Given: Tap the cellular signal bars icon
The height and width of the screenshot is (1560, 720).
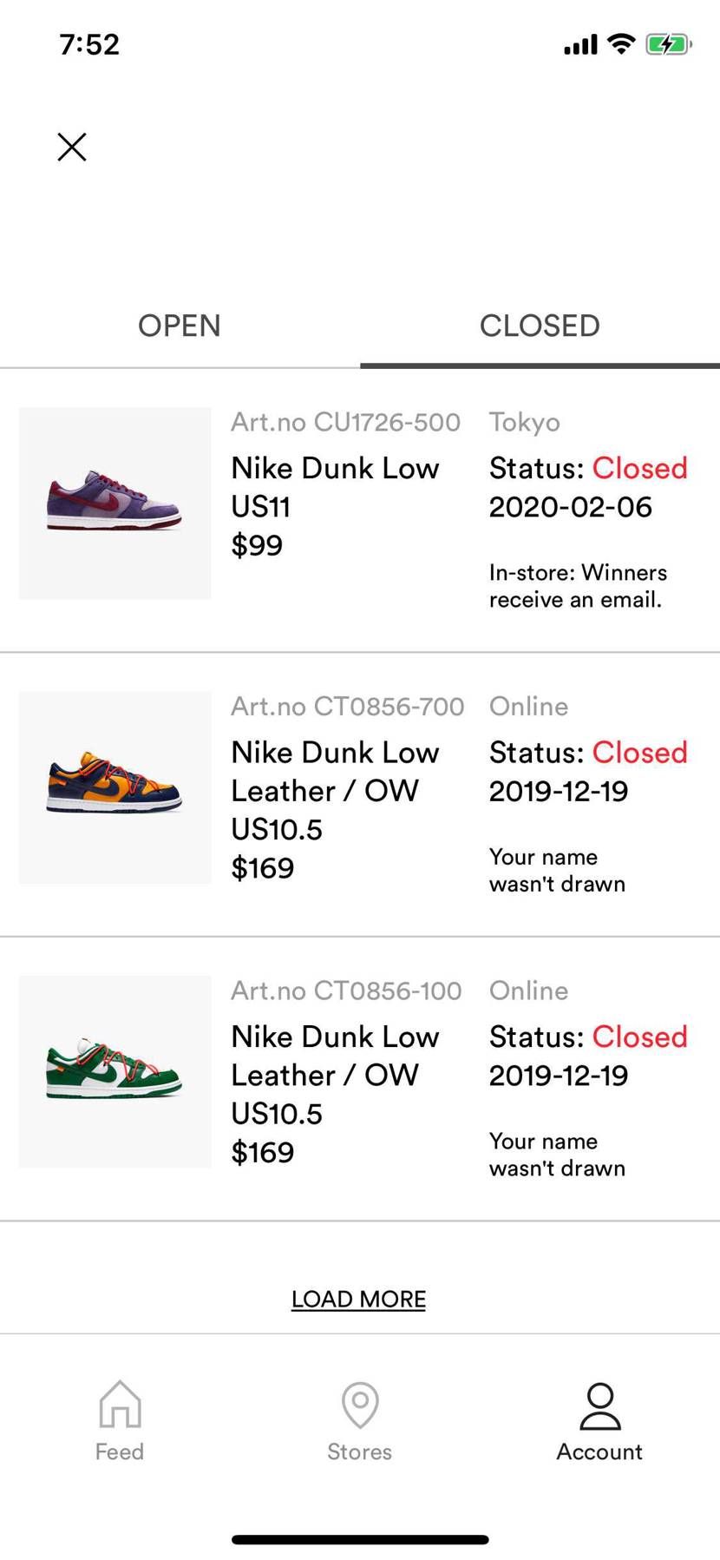Looking at the screenshot, I should click(580, 44).
